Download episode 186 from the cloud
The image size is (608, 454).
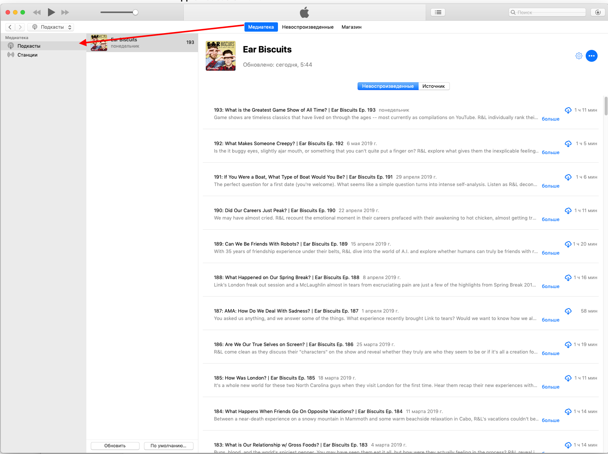click(x=568, y=345)
